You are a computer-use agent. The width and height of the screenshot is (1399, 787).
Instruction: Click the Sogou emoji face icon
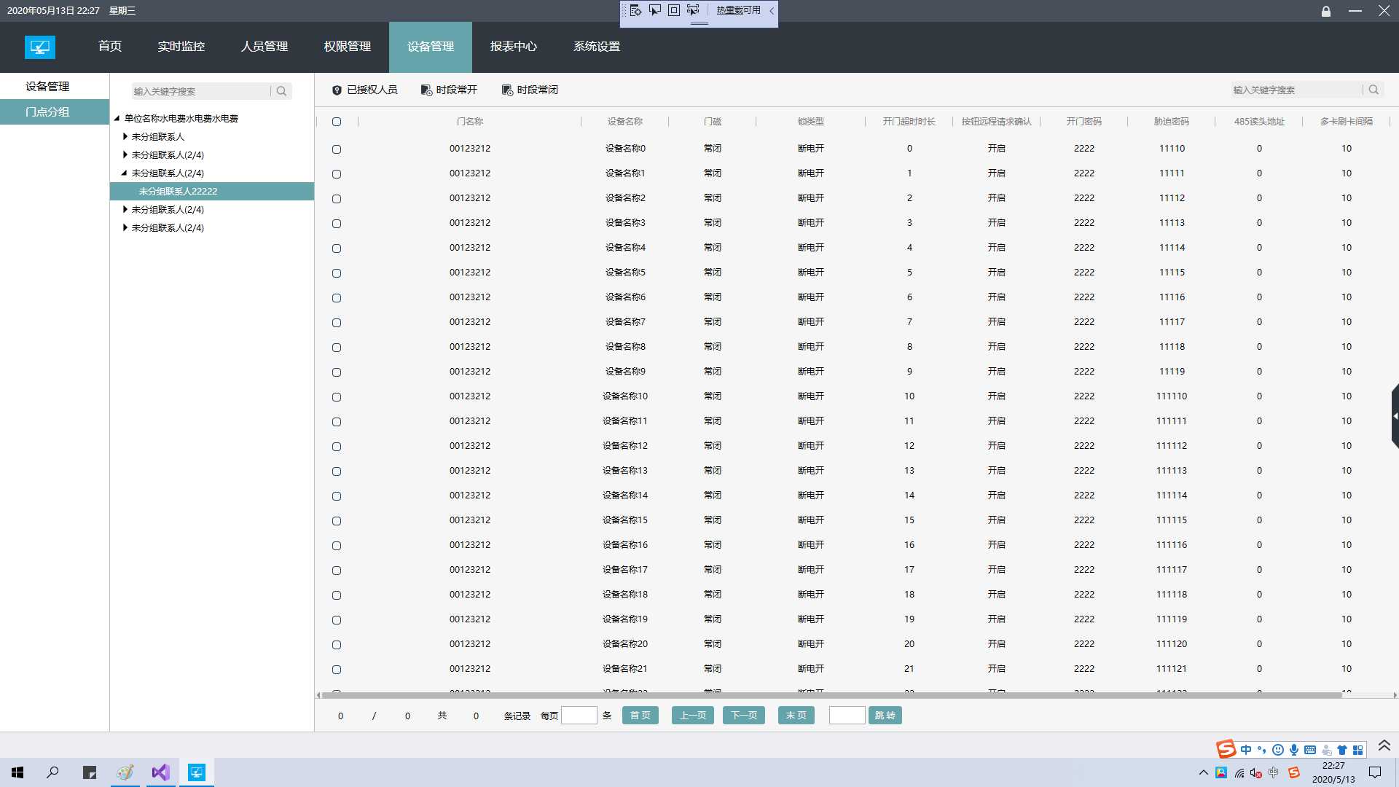click(1278, 750)
